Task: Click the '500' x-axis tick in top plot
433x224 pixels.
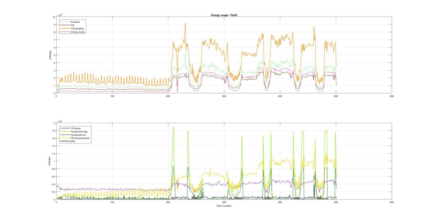Action: 336,96
